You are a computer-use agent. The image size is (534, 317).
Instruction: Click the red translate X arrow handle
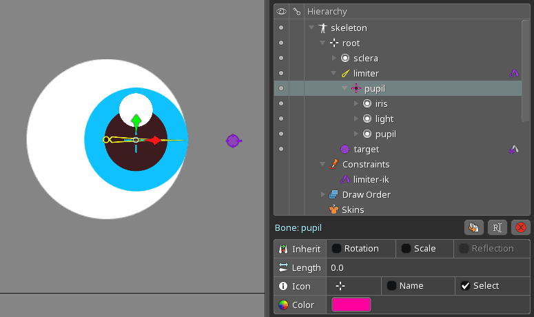click(x=156, y=141)
